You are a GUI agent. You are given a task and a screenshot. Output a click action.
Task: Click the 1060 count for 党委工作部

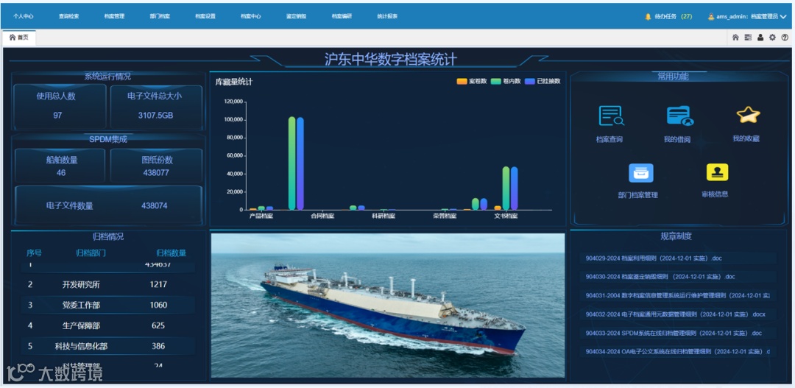pyautogui.click(x=159, y=305)
